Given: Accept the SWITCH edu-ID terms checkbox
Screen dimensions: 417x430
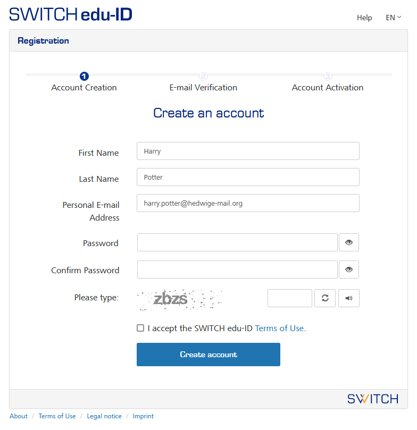Looking at the screenshot, I should click(x=140, y=328).
